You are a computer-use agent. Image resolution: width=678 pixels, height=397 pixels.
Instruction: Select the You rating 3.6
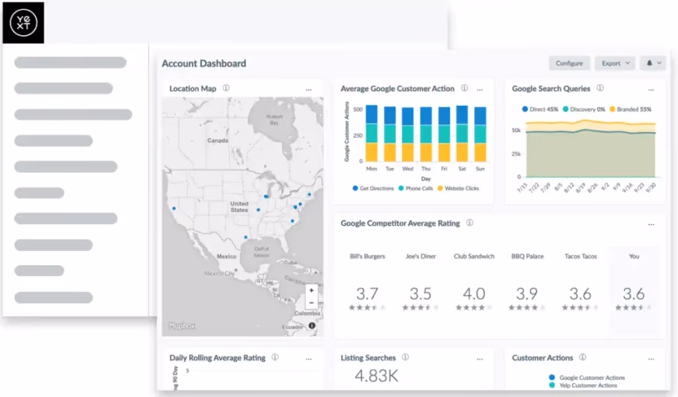tap(634, 294)
